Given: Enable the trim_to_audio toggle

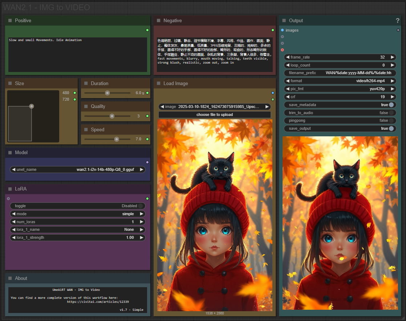Looking at the screenshot, I should pyautogui.click(x=391, y=113).
